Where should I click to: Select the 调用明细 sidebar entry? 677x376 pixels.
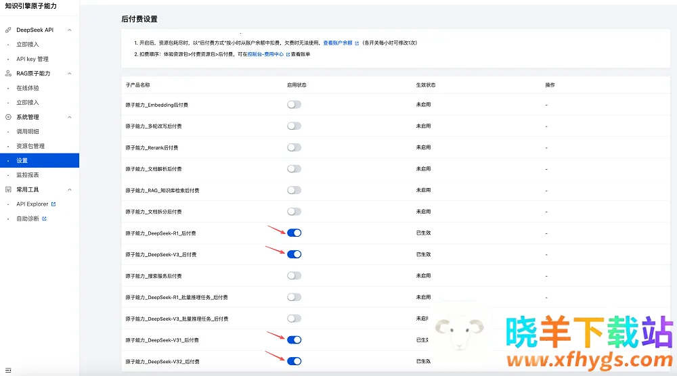click(x=28, y=131)
